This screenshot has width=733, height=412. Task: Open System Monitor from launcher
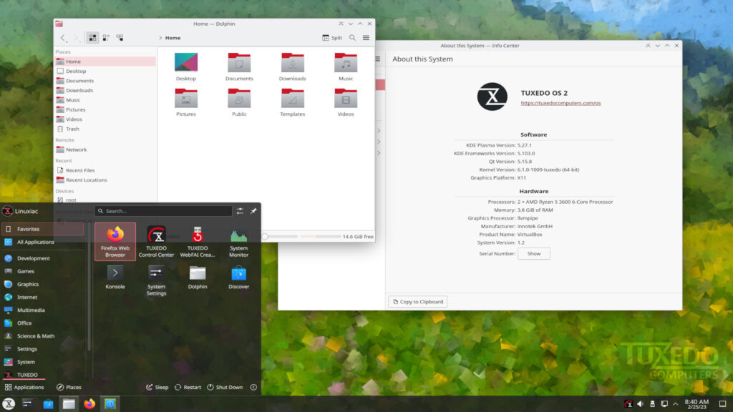tap(238, 241)
